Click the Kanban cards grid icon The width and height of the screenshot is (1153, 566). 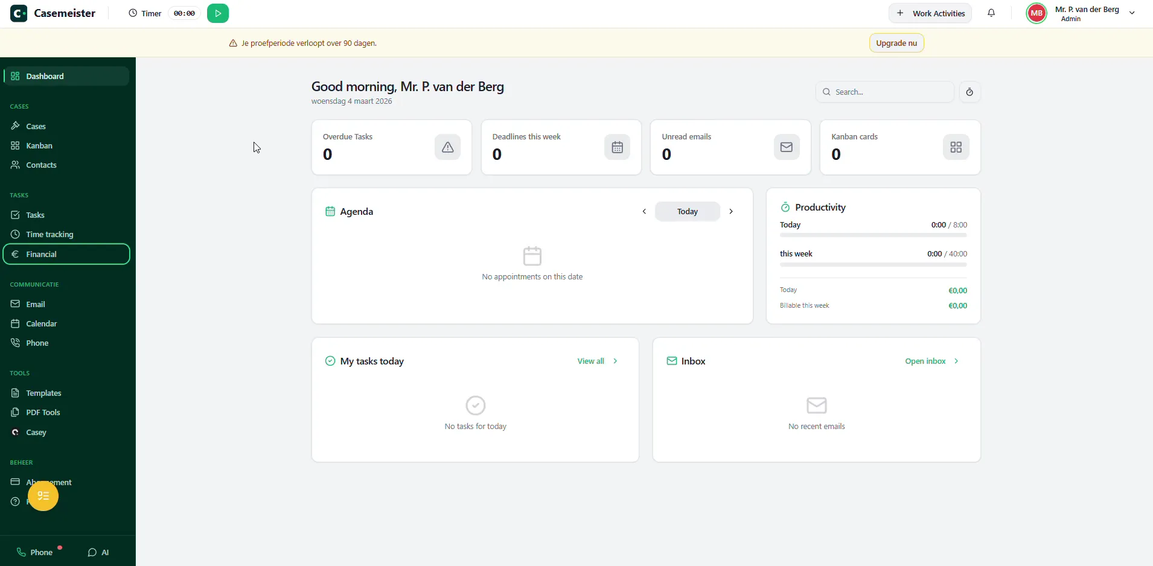coord(956,147)
